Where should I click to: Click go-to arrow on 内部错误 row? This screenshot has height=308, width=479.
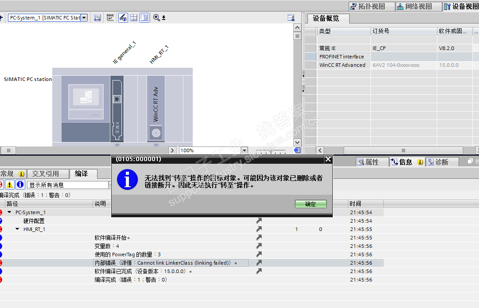coord(259,262)
